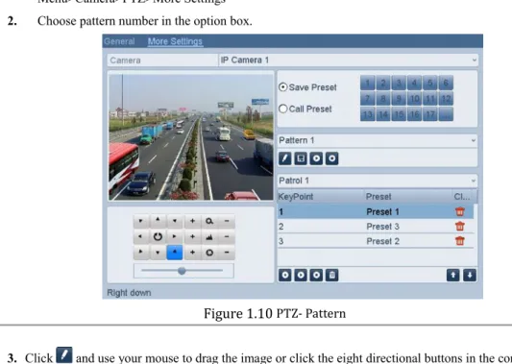512x364 pixels.
Task: Click the PTZ speed slider handle
Action: point(182,271)
